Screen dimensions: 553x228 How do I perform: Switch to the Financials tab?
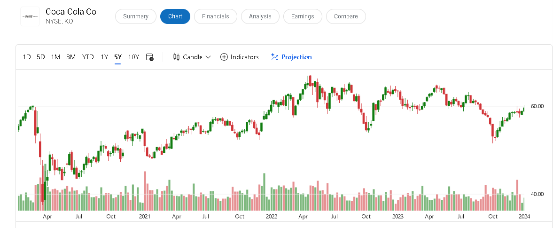click(216, 16)
